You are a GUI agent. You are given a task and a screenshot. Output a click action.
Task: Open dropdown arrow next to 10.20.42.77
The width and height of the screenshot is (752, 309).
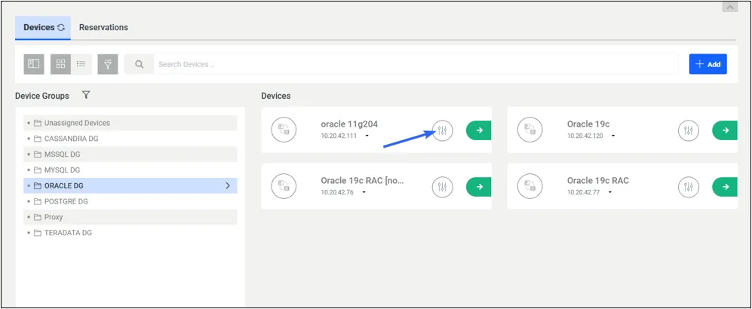point(610,193)
